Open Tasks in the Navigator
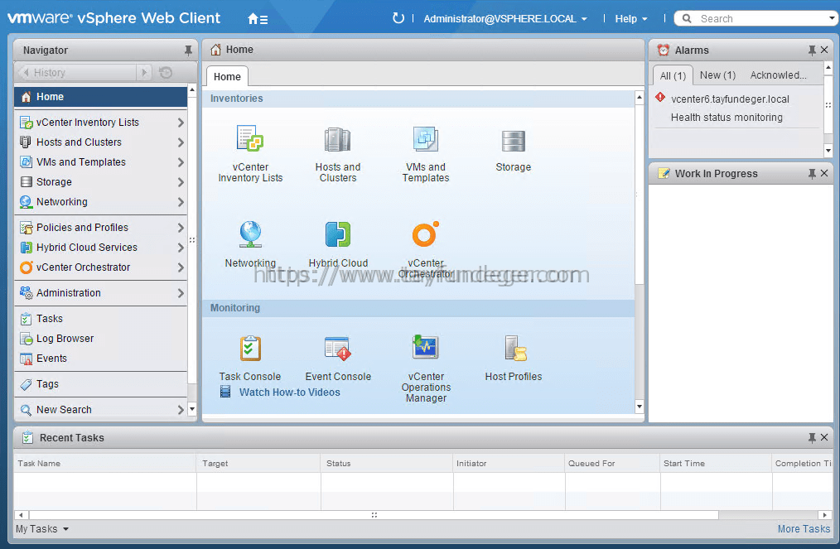The height and width of the screenshot is (549, 840). click(101, 319)
